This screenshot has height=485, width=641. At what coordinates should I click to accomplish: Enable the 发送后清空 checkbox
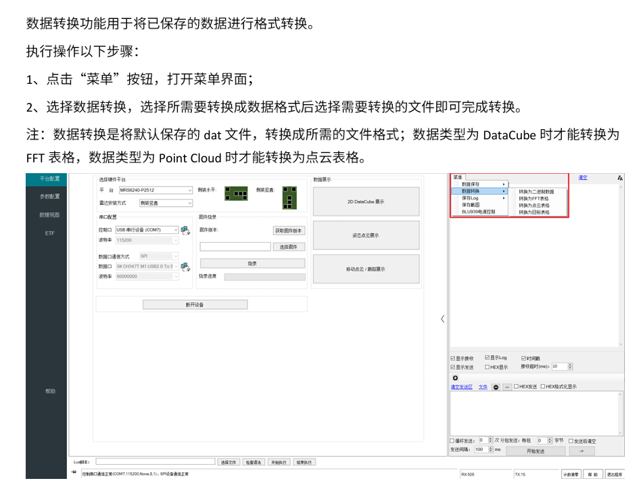(571, 441)
